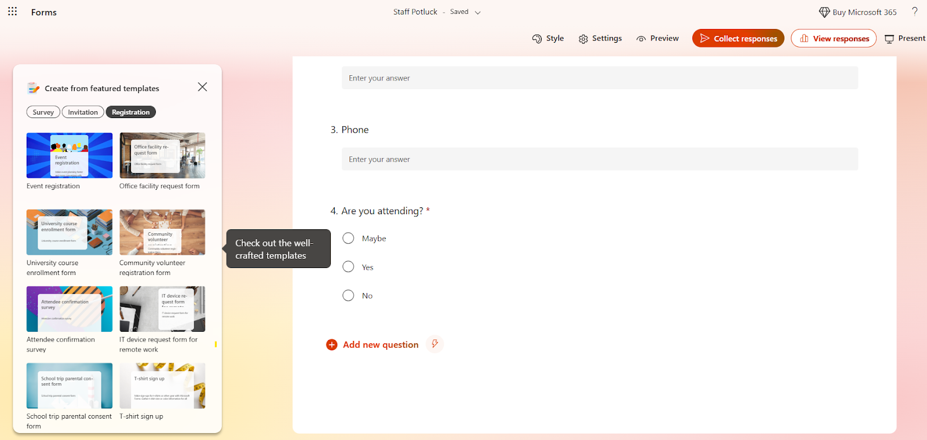The image size is (927, 440).
Task: Open the help question mark icon
Action: (x=915, y=12)
